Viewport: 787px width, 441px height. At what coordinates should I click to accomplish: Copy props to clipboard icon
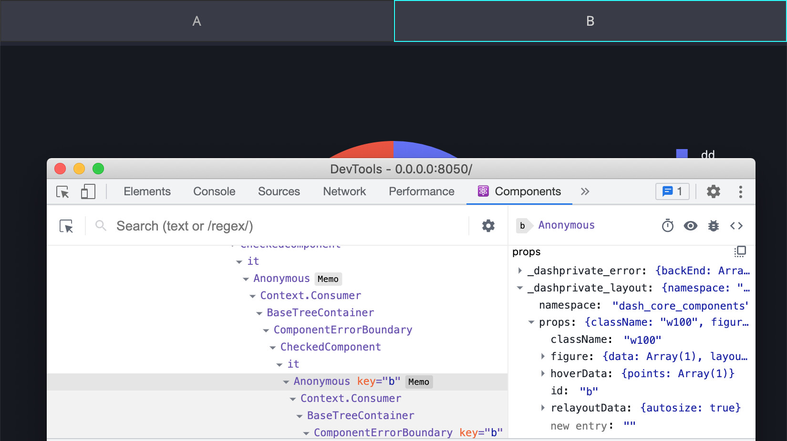[x=739, y=251]
